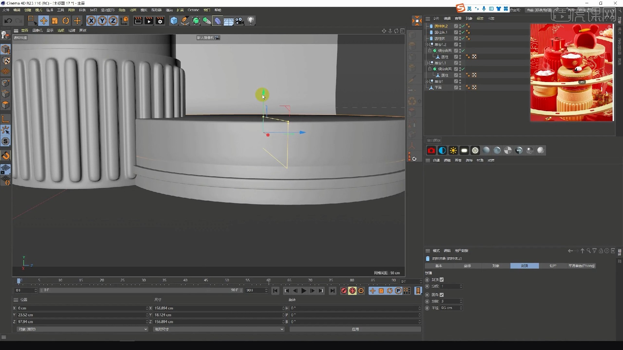Switch to the 坐标 attribute tab
This screenshot has height=350, width=623.
click(467, 266)
